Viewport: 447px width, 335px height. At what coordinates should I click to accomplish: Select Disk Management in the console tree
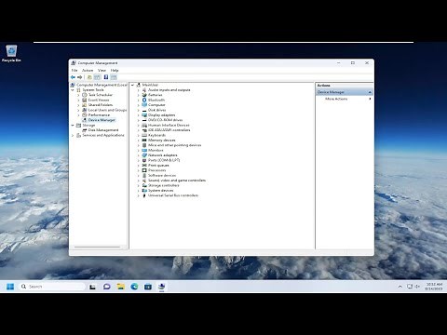tap(103, 130)
